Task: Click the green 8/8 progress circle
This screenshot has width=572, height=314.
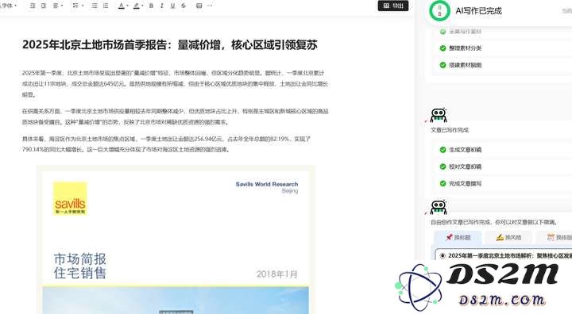Action: click(x=439, y=11)
